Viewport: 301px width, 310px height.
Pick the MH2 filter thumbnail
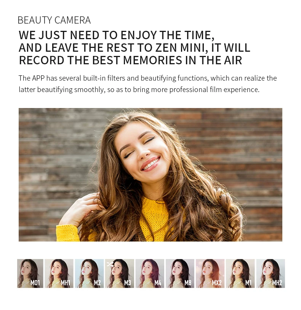point(271,273)
